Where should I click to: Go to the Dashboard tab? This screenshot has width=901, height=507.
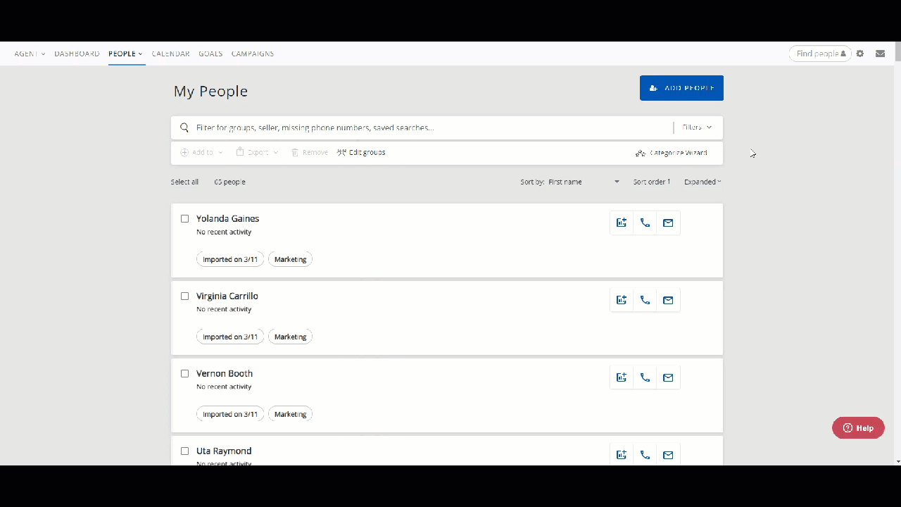pyautogui.click(x=77, y=54)
